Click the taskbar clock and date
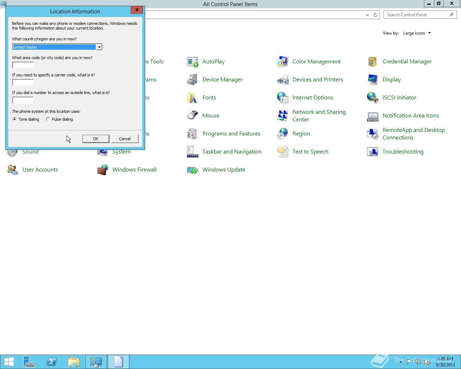 (x=446, y=362)
